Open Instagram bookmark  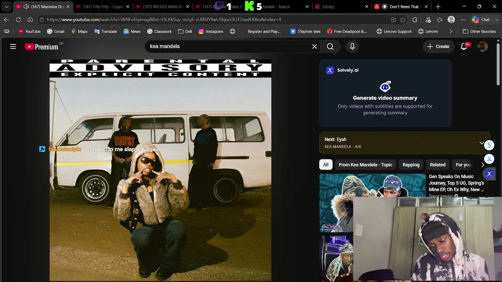(x=211, y=31)
